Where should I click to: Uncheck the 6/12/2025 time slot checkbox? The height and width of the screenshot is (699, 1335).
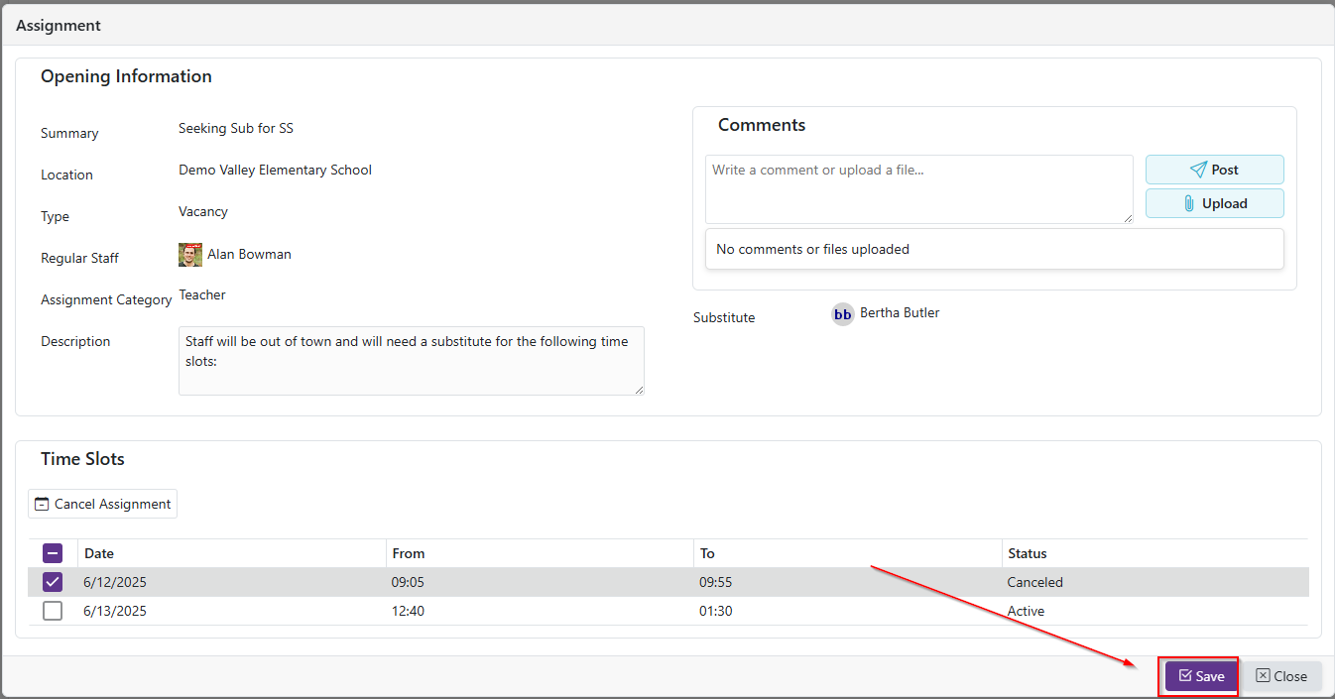point(53,582)
